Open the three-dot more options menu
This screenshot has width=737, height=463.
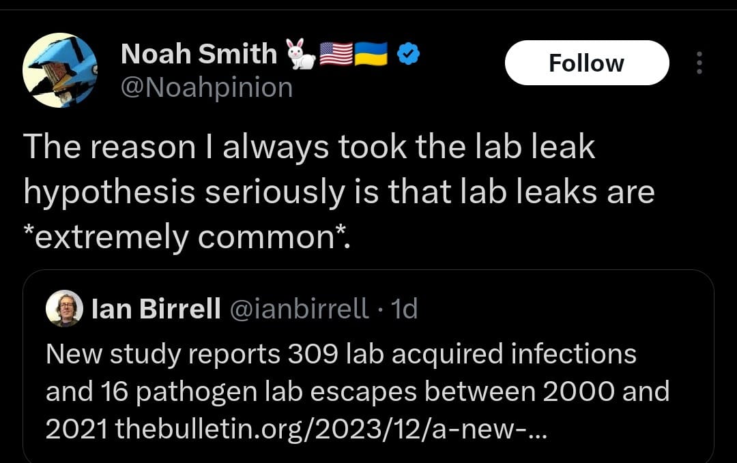tap(699, 63)
